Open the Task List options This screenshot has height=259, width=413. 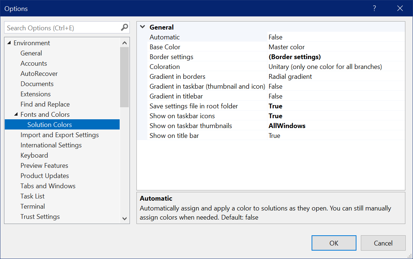pyautogui.click(x=32, y=196)
